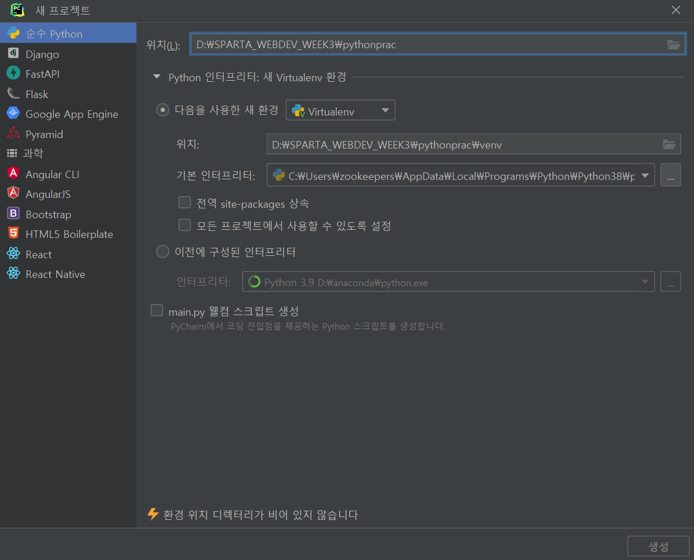Select Pyramid project type
This screenshot has height=560, width=694.
68,133
